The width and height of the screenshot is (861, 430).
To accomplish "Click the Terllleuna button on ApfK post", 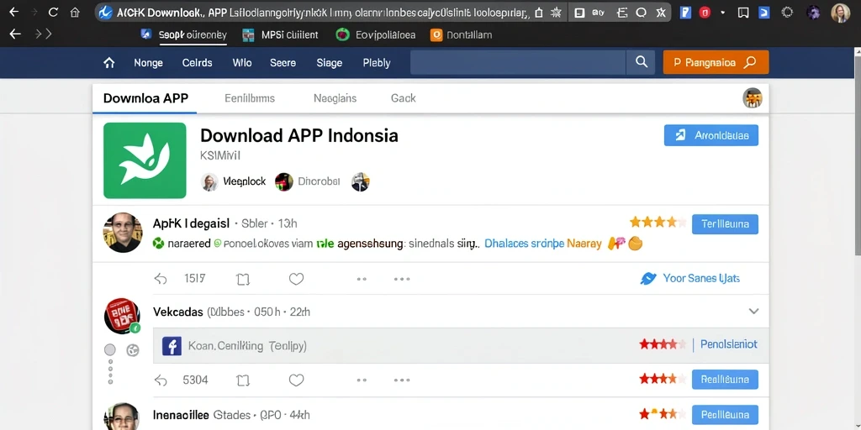I will point(725,224).
